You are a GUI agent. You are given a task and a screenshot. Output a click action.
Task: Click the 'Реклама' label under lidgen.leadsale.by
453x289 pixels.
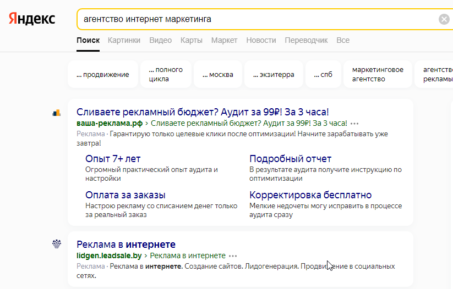click(91, 266)
